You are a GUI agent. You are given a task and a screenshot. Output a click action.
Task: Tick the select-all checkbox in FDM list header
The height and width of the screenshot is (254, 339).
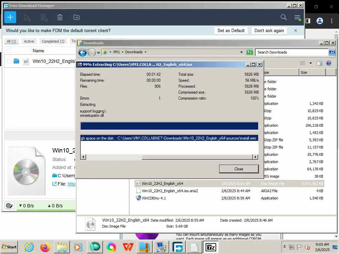(9, 51)
